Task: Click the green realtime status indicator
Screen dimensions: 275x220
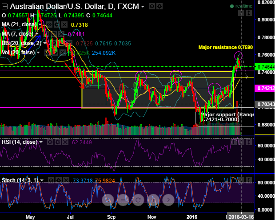Action: coord(241,6)
